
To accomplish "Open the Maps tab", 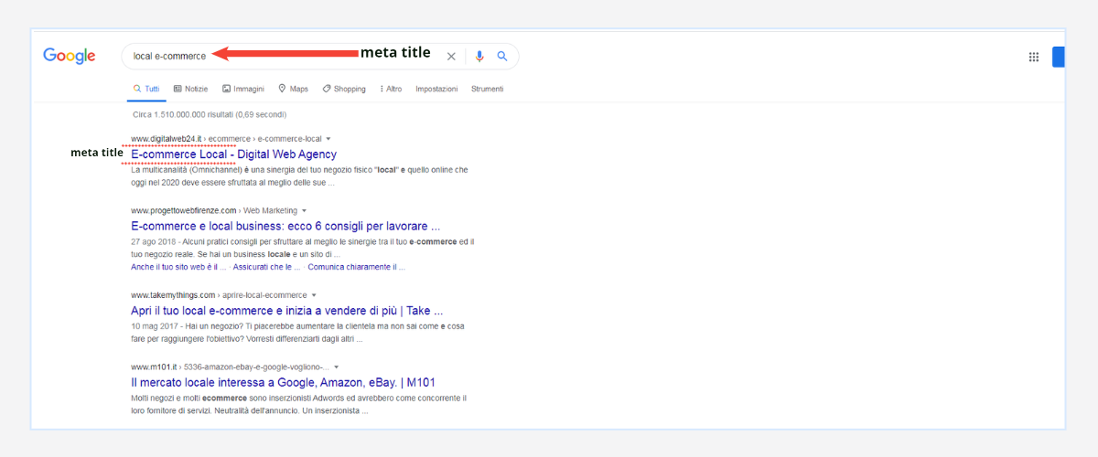I will click(x=293, y=89).
